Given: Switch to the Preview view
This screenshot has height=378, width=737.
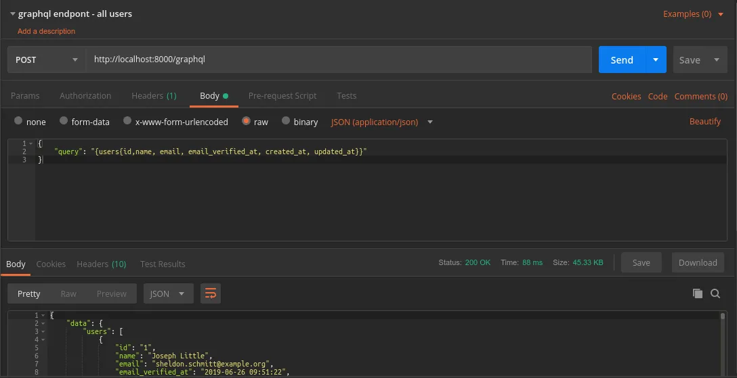Looking at the screenshot, I should (111, 293).
